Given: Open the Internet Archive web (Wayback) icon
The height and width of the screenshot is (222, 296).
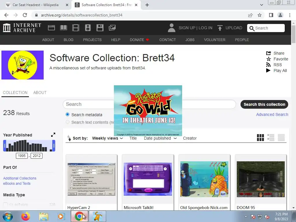Looking at the screenshot, I should tap(51, 28).
